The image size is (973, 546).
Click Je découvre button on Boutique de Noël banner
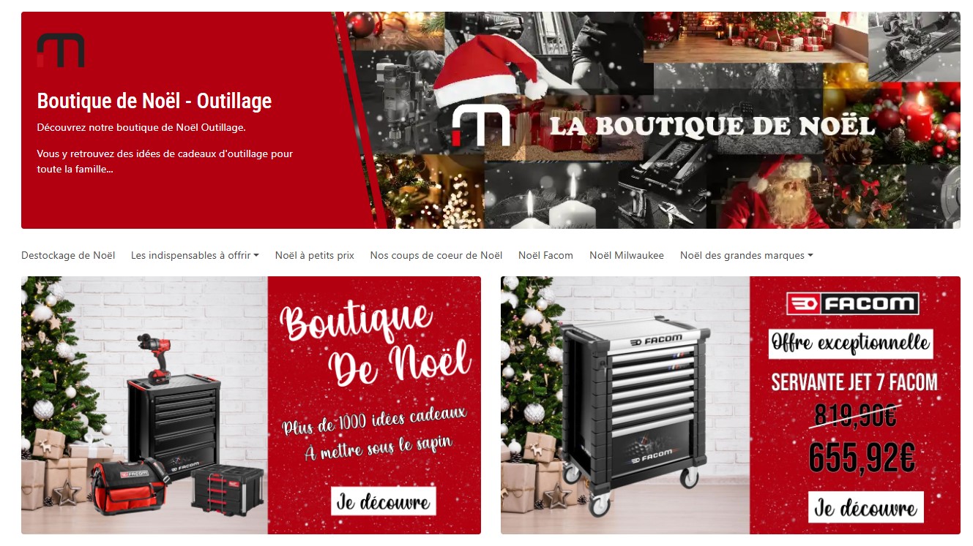pyautogui.click(x=383, y=501)
